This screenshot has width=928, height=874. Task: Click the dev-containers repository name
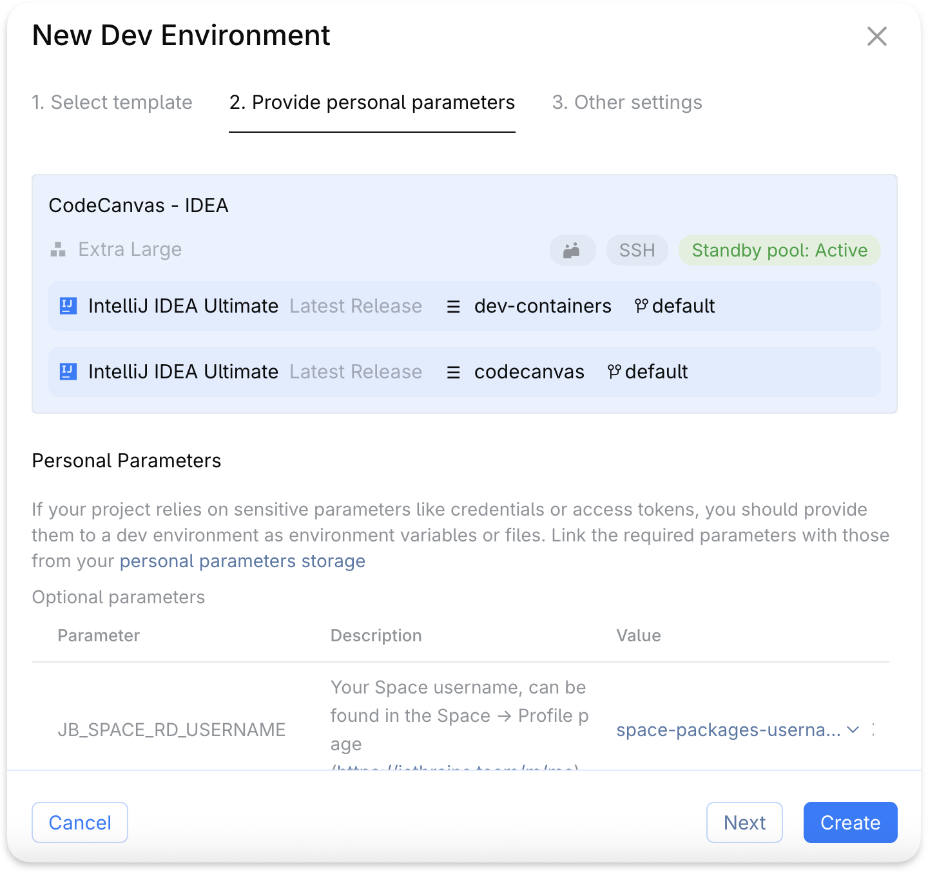point(543,306)
